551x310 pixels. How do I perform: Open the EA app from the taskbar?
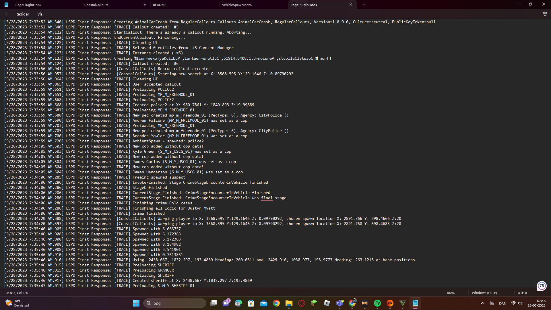click(x=390, y=303)
